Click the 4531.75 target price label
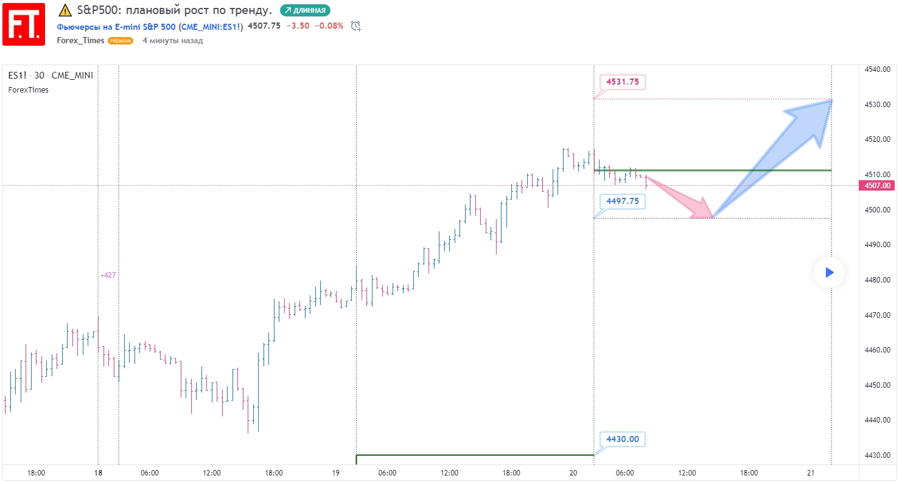The image size is (902, 484). [622, 82]
